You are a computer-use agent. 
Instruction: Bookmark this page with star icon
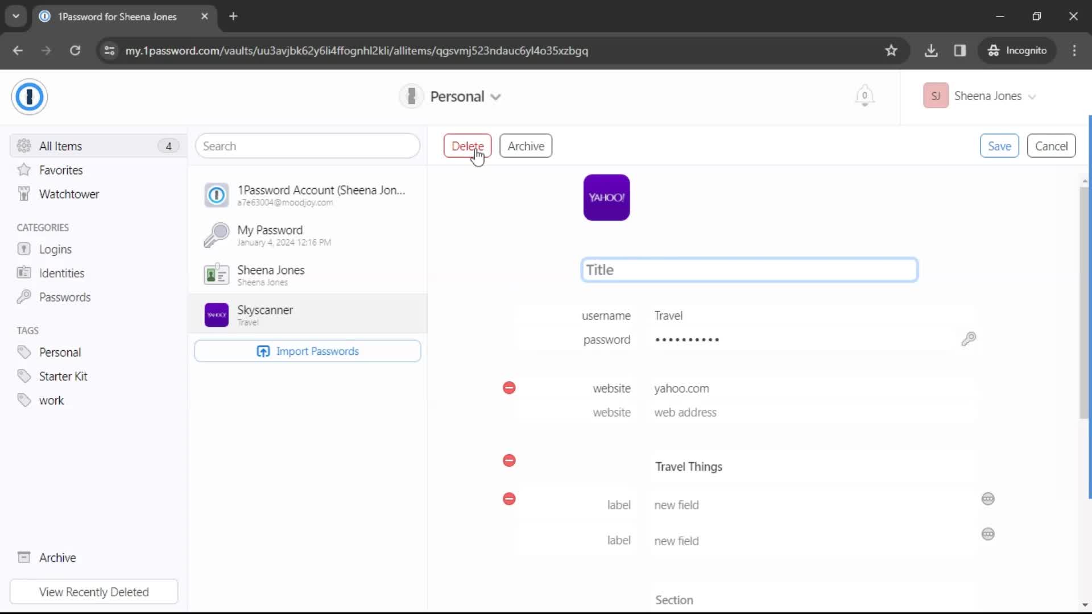[891, 51]
